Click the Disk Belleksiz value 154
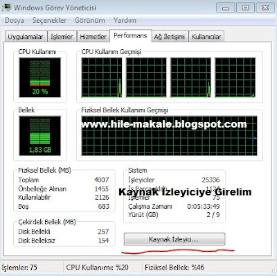 click(103, 241)
